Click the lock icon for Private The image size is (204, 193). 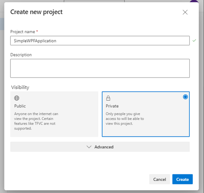pos(108,98)
